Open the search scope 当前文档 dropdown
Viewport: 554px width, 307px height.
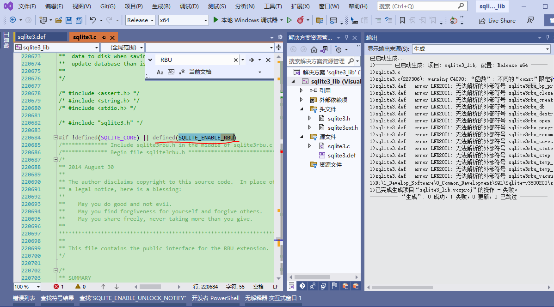pos(225,72)
